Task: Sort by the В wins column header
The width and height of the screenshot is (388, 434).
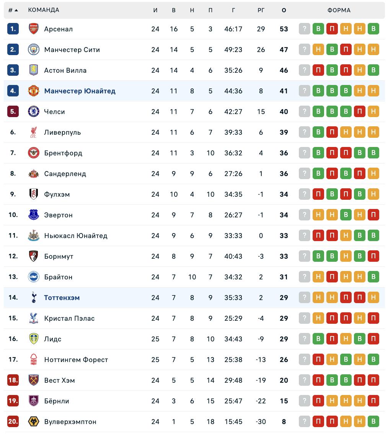Action: pos(174,10)
